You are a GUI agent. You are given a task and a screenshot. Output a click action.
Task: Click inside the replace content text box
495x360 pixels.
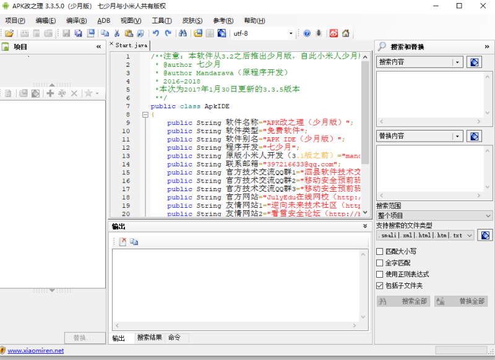(430, 169)
